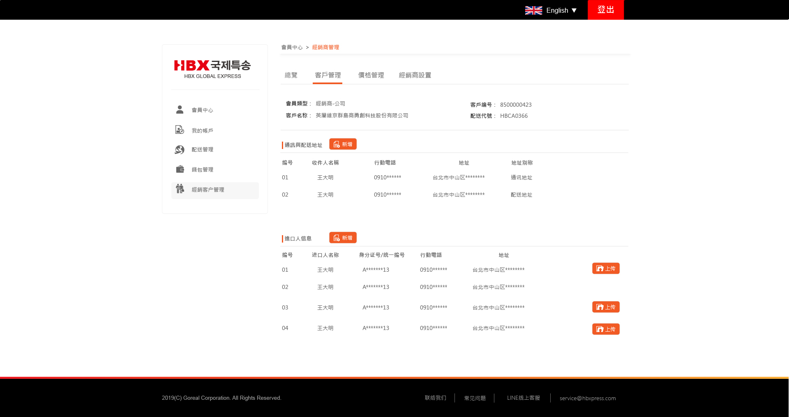Click the account document icon for 我的帳戶
This screenshot has height=417, width=789.
[x=180, y=130]
